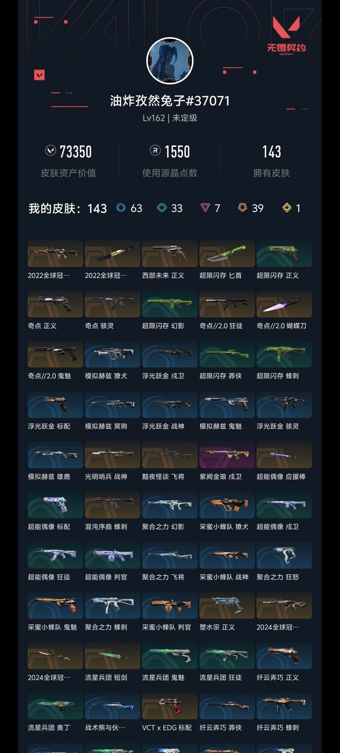Select the 奇点//2.0 蝴蝶刀 skin

coord(284,304)
